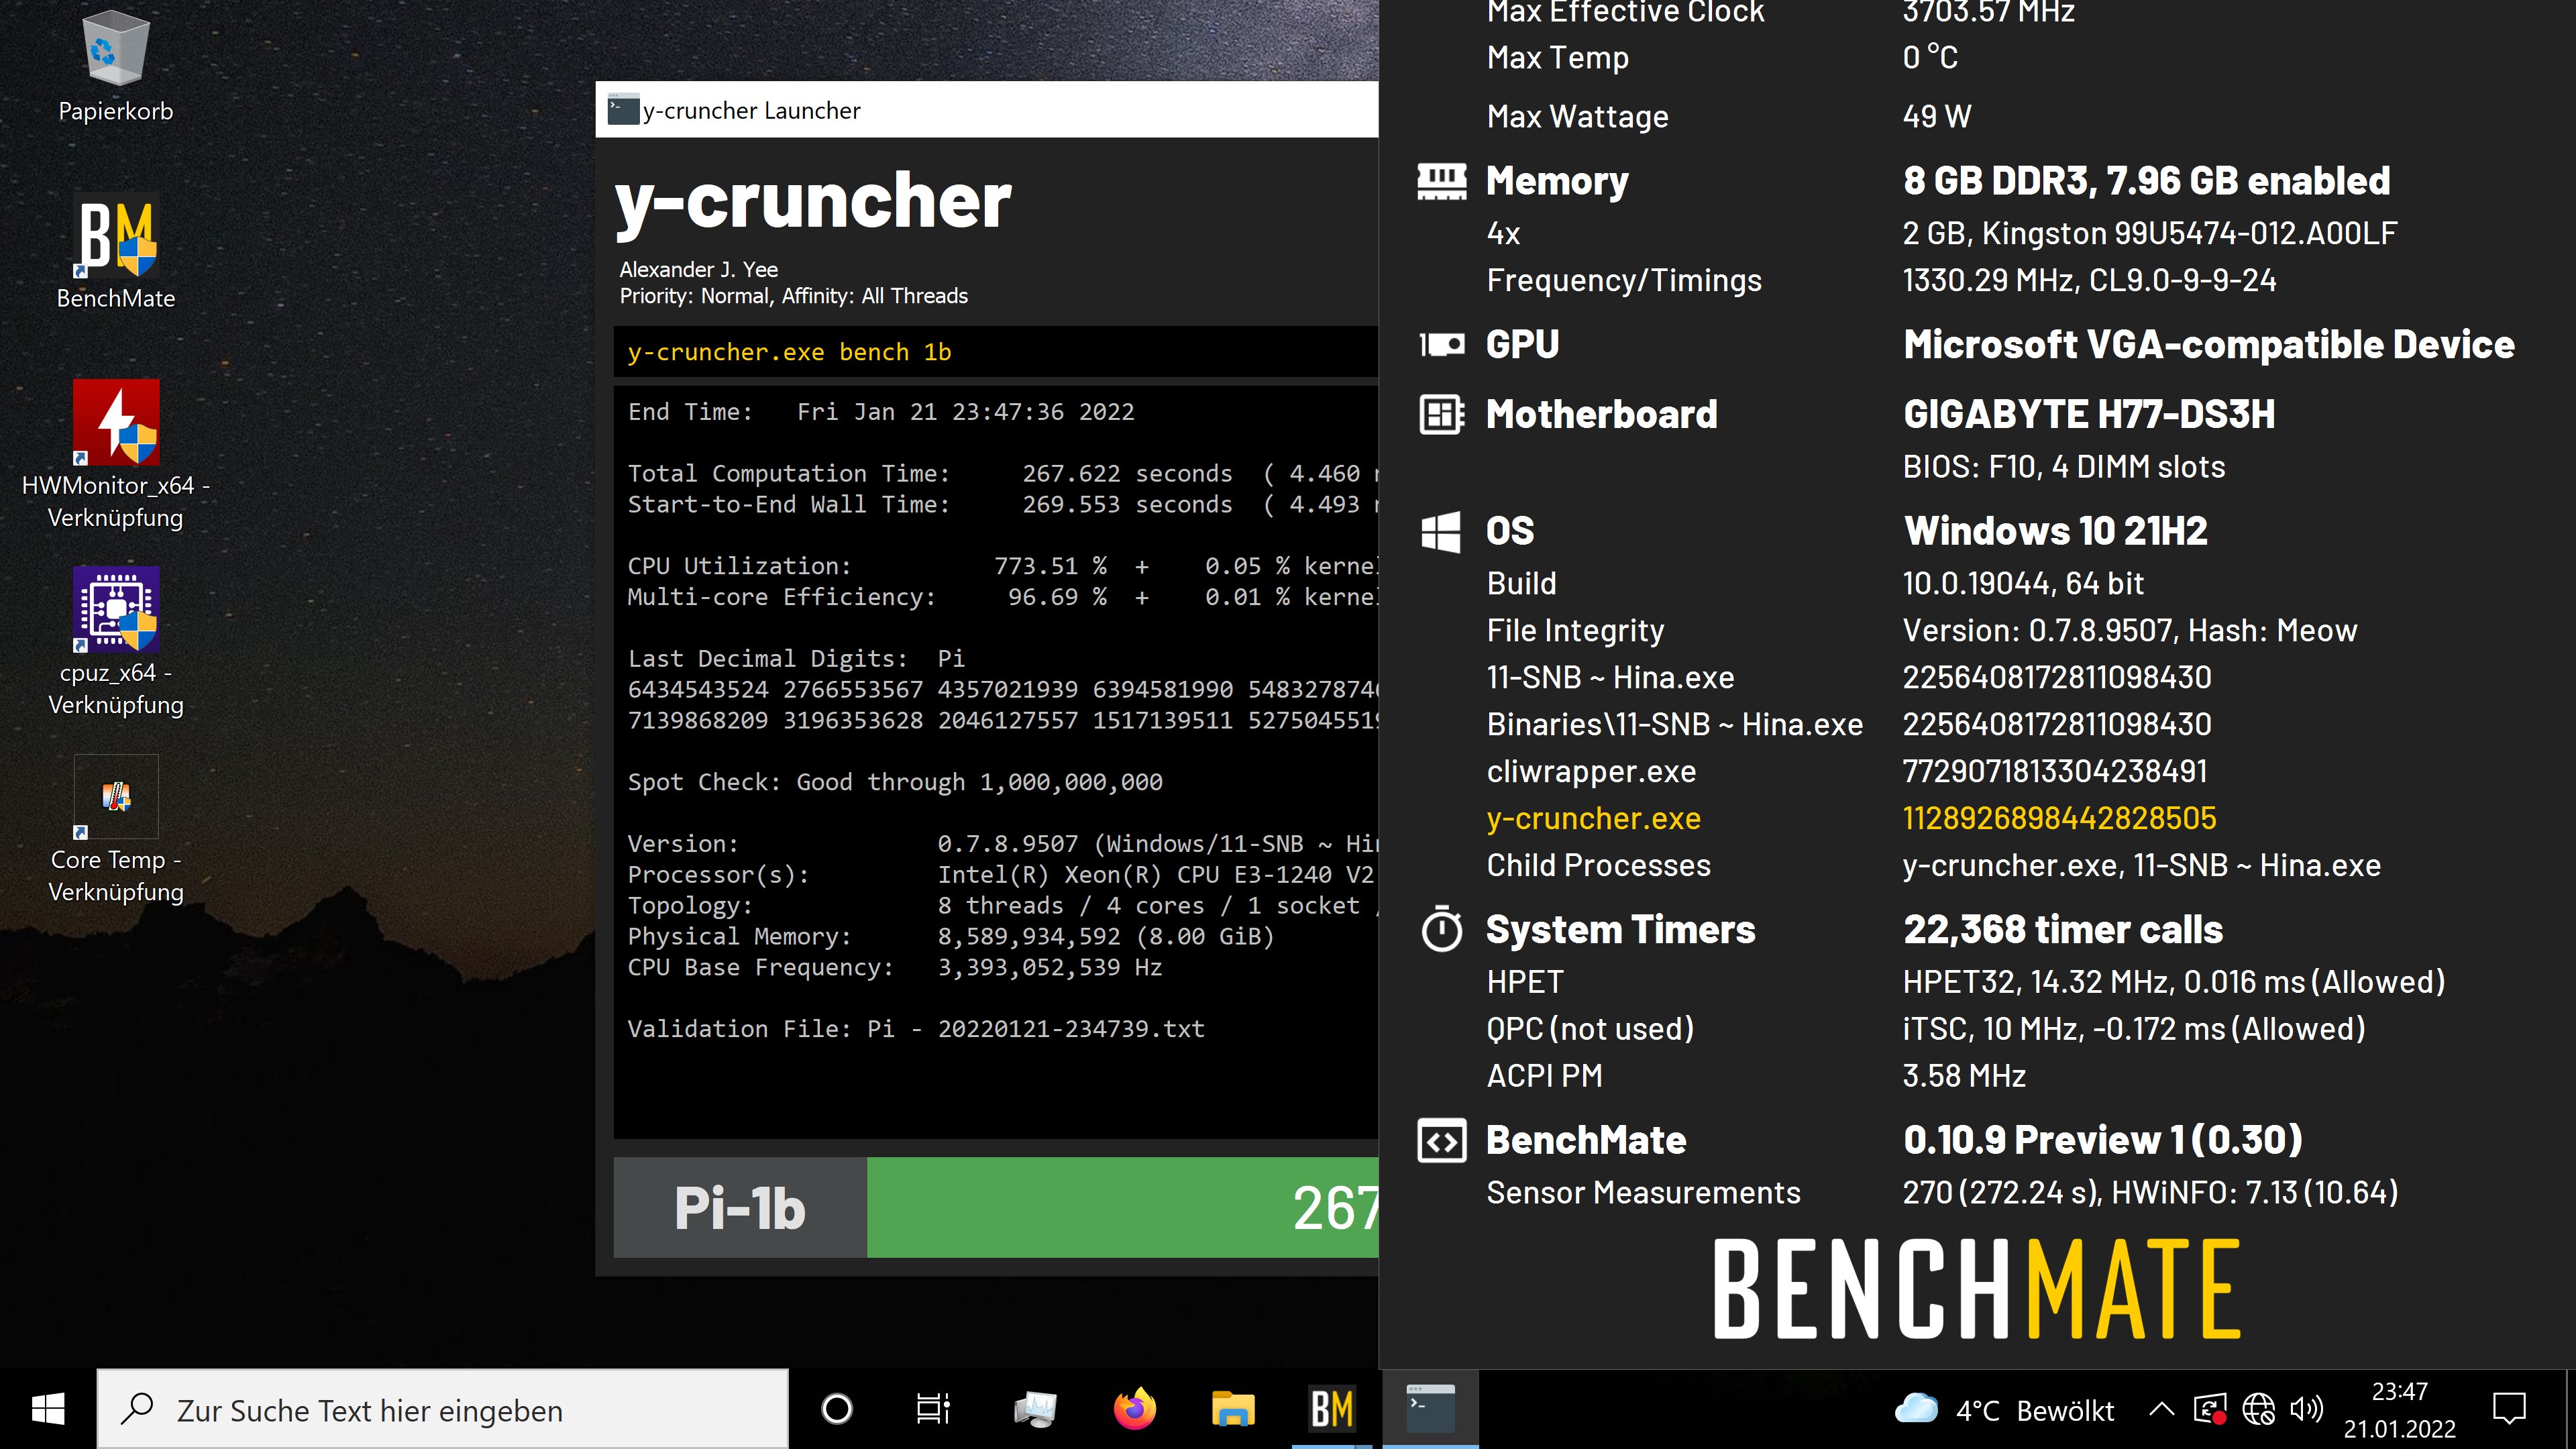Screen dimensions: 2576x1449
Task: Show hidden tray icons chevron
Action: point(2161,1410)
